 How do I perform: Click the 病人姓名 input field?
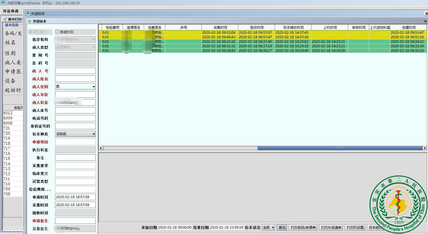(75, 79)
